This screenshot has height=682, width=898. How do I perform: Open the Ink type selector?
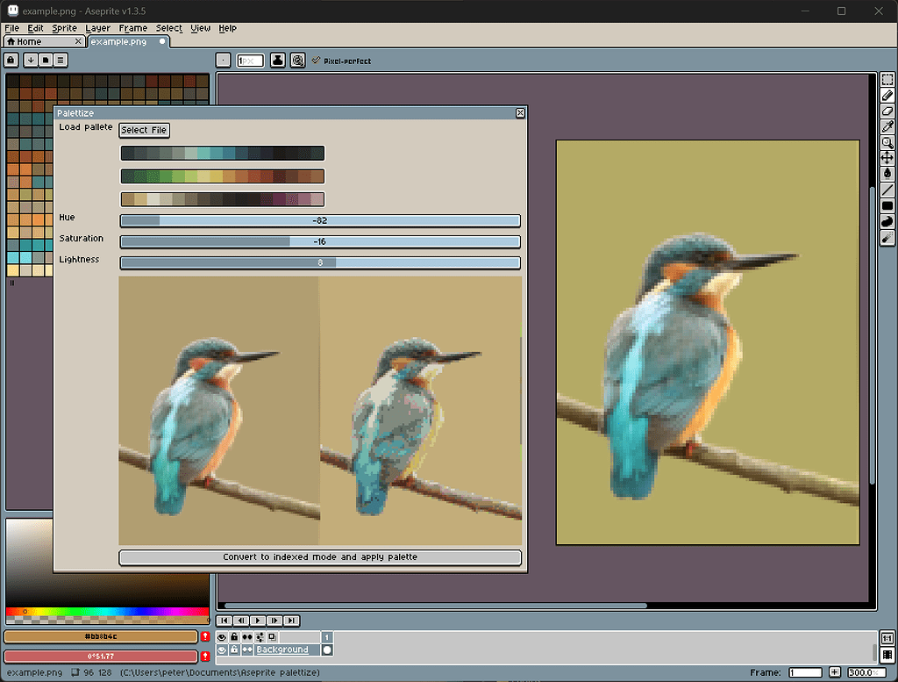tap(278, 61)
